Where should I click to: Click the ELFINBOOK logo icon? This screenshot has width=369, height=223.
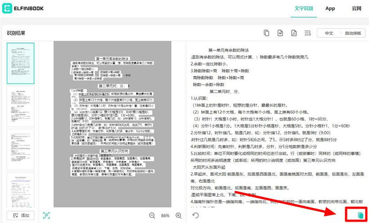7,9
